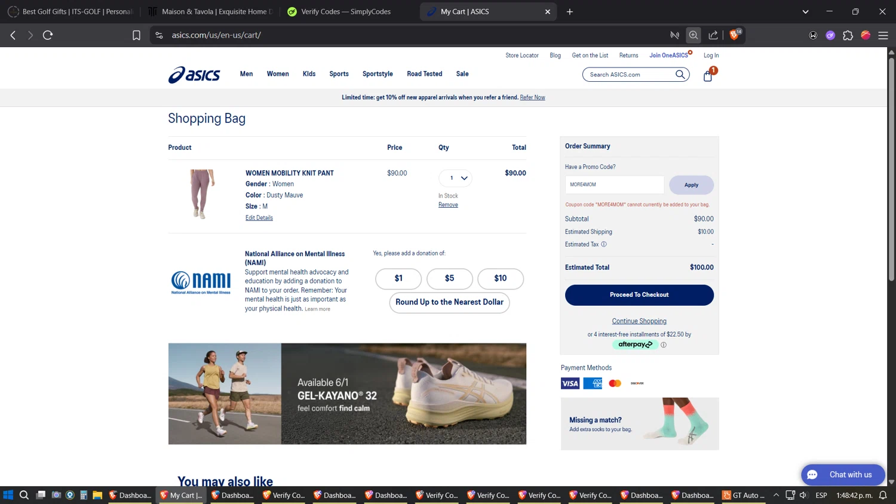Screen dimensions: 896x504
Task: Click the Afterpay info icon
Action: tap(664, 345)
